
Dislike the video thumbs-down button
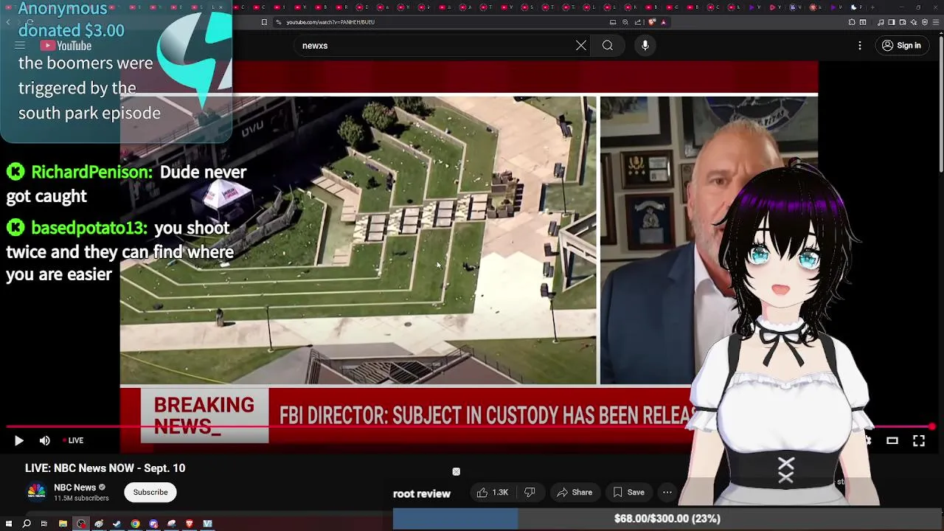click(530, 492)
